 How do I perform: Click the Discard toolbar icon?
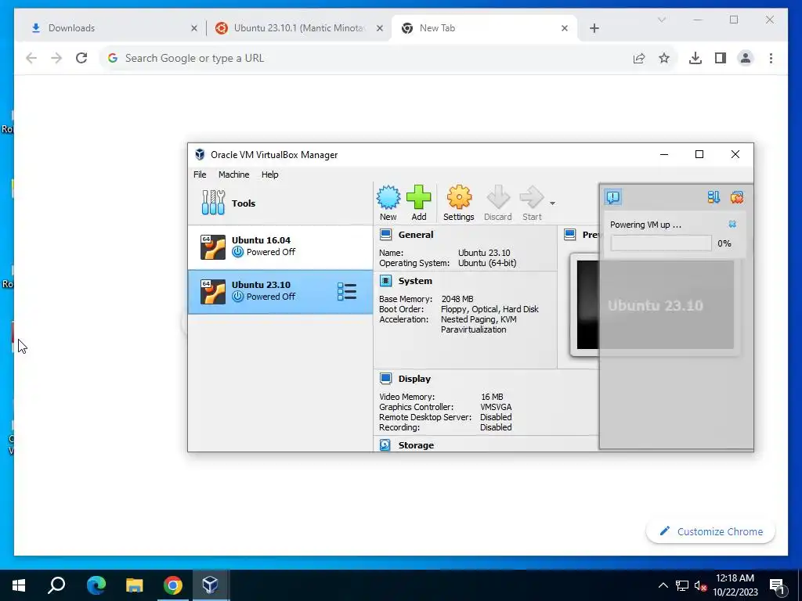[x=497, y=203]
